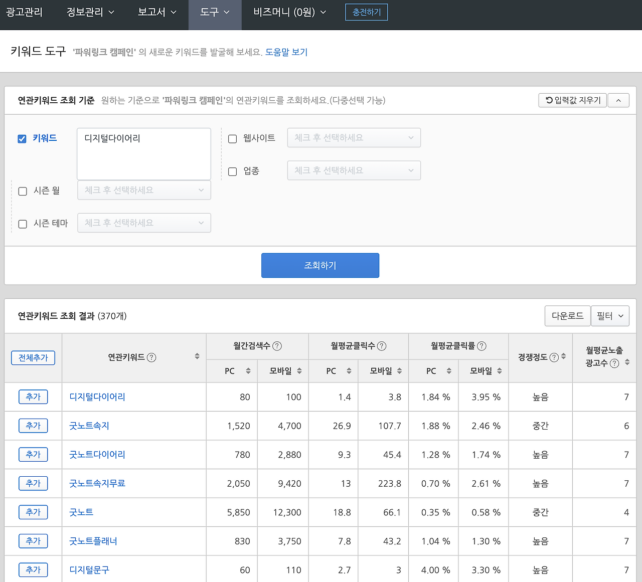The width and height of the screenshot is (642, 582).
Task: Uncheck the 키워드 checkbox
Action: pyautogui.click(x=22, y=139)
